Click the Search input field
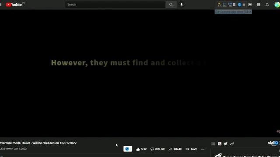280x157 pixels. coord(115,5)
